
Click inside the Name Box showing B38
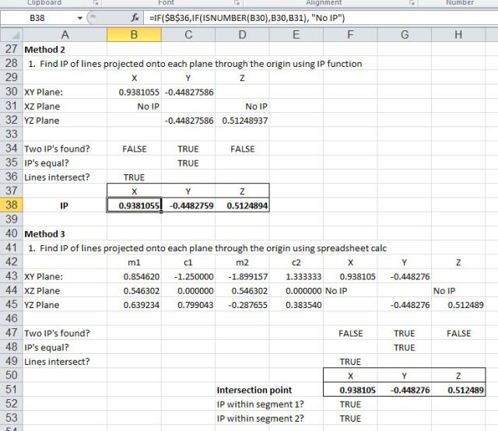(x=39, y=17)
